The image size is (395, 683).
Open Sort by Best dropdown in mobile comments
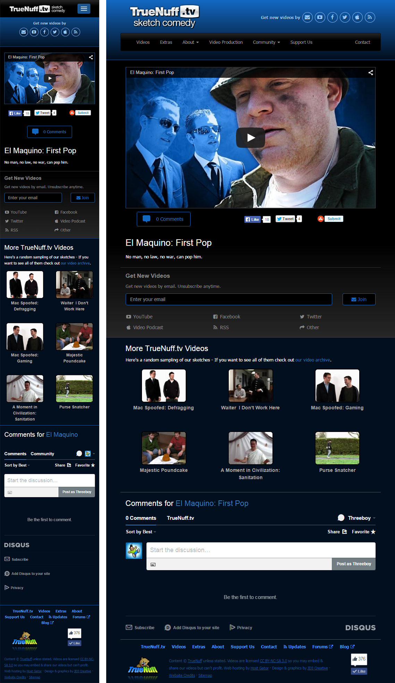pos(17,465)
